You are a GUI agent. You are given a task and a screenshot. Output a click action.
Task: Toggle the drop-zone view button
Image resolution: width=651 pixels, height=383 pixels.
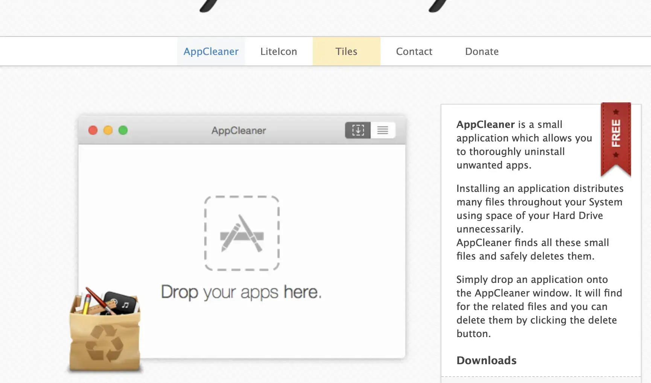[358, 130]
